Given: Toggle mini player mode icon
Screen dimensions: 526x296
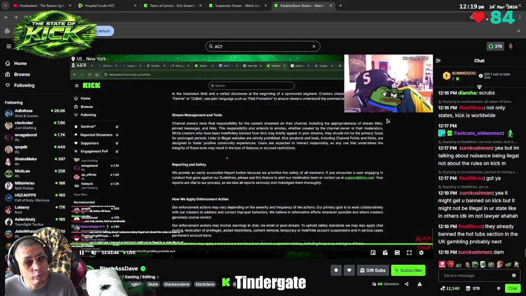Looking at the screenshot, I should pos(373,253).
